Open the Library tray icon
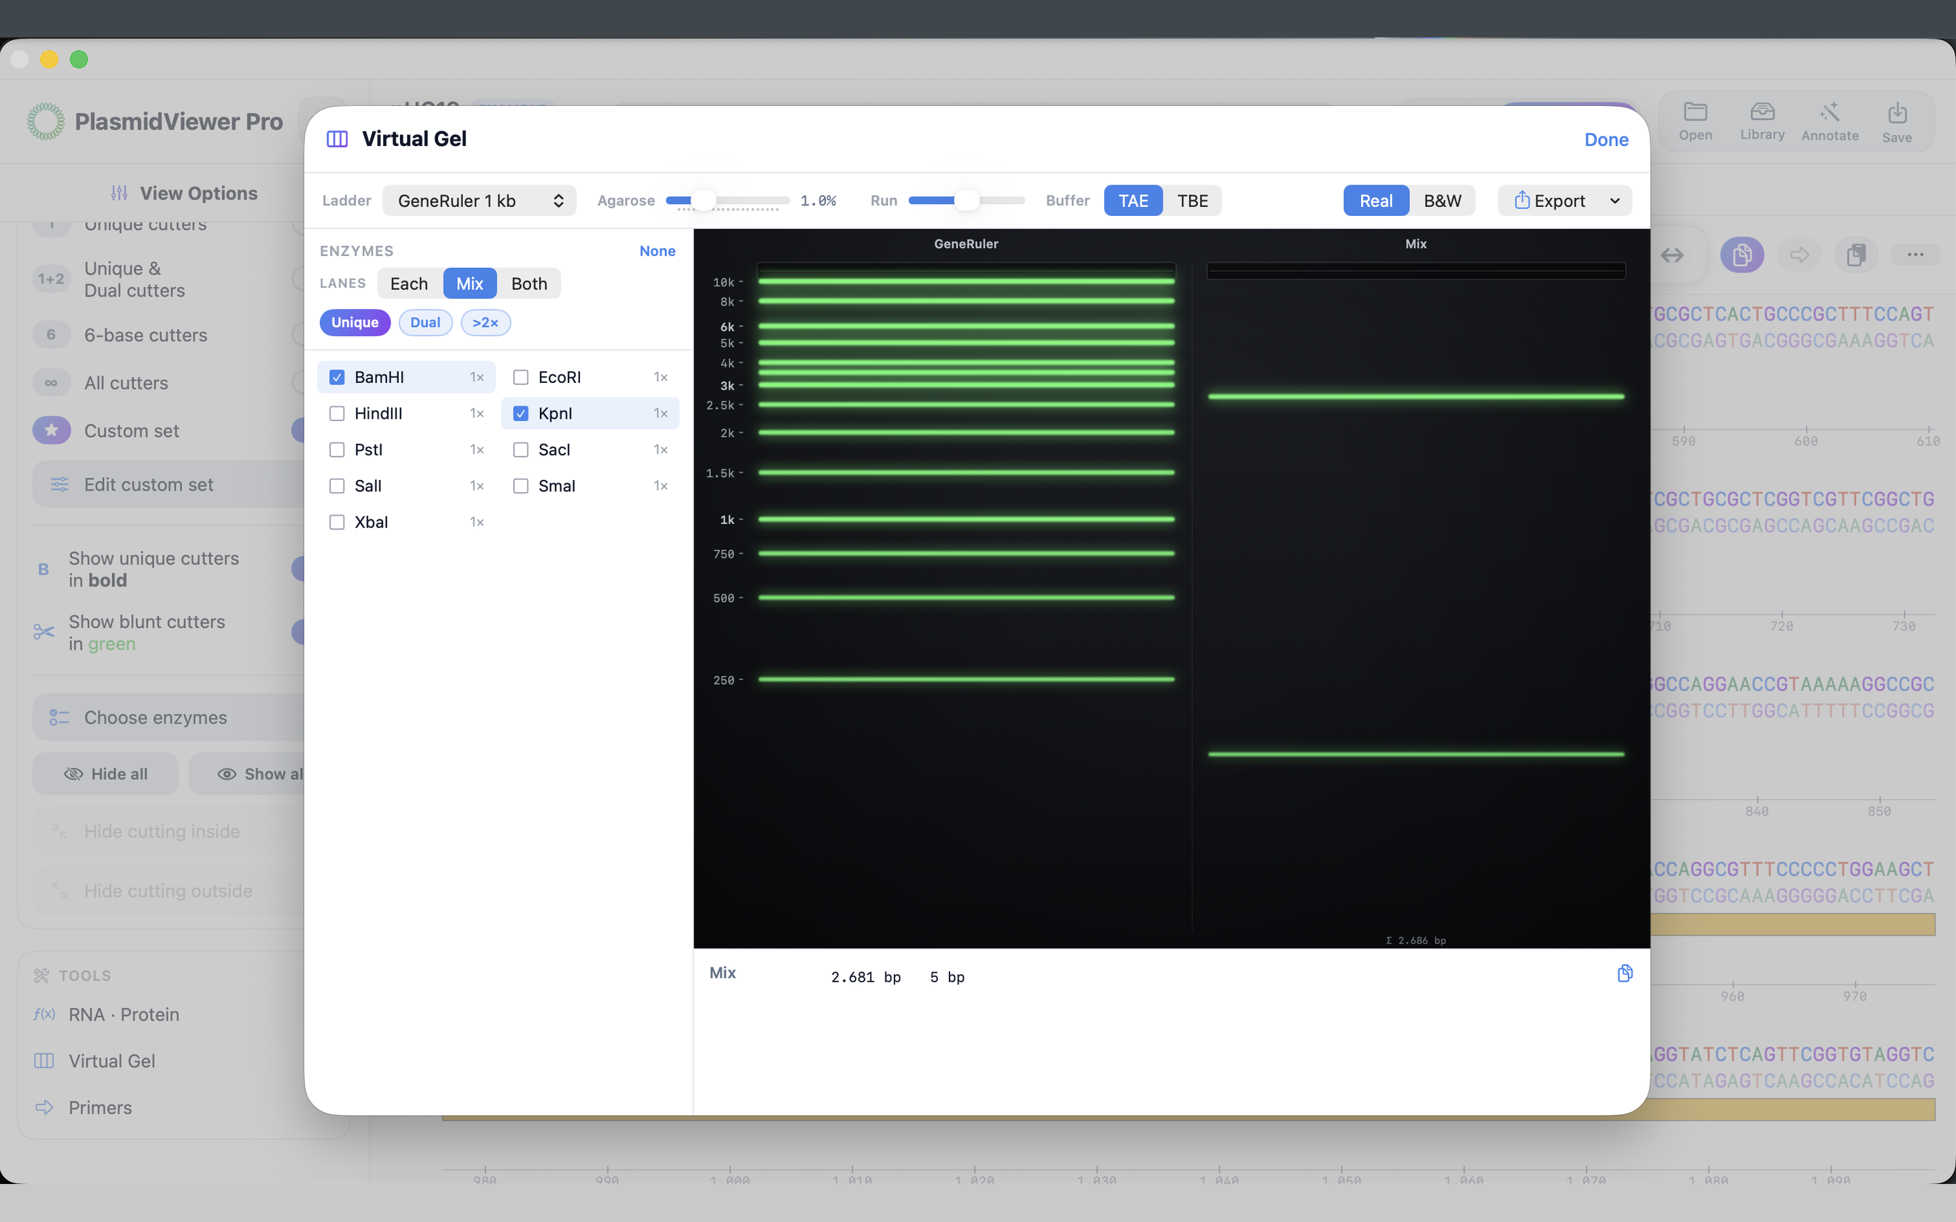Screen dimensions: 1956x1222 pos(1762,111)
